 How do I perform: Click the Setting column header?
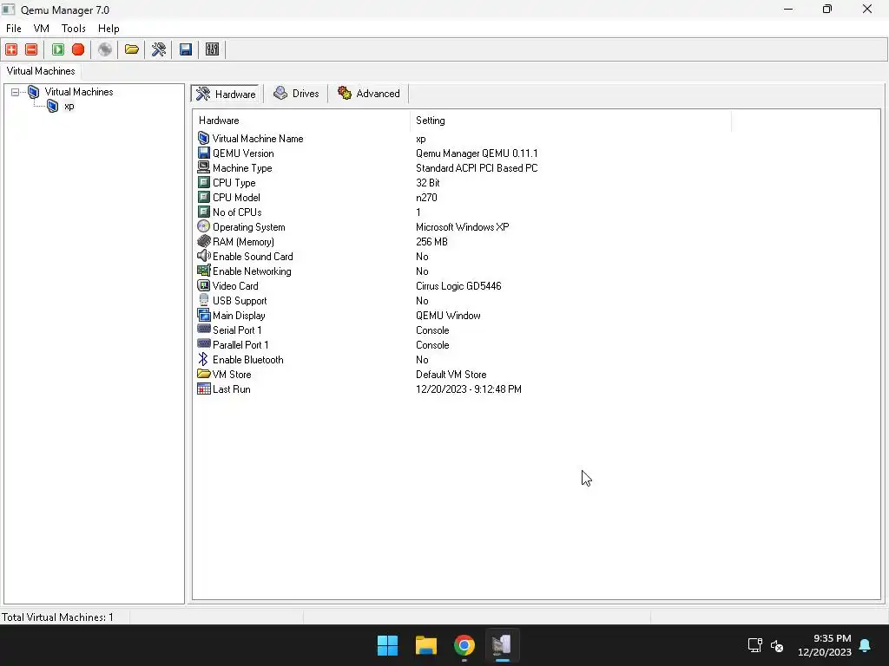(x=570, y=121)
